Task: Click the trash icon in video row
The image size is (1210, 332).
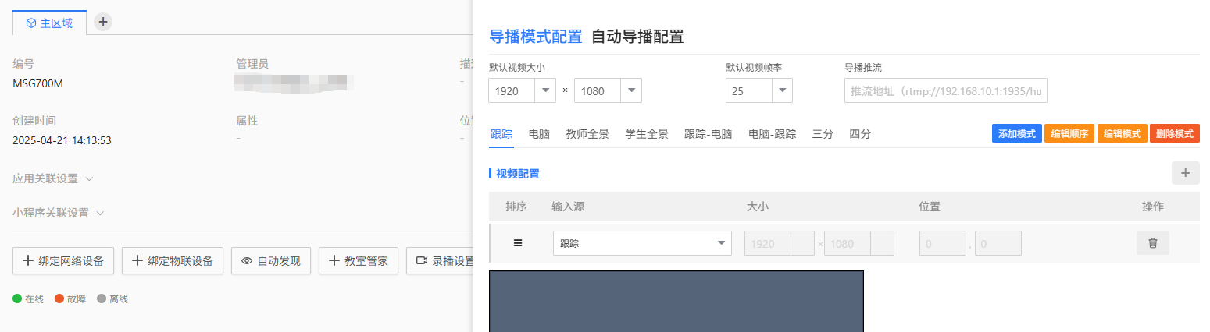Action: (x=1152, y=243)
